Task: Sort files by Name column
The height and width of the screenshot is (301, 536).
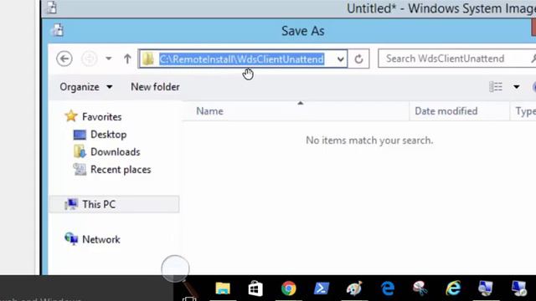Action: pos(210,111)
